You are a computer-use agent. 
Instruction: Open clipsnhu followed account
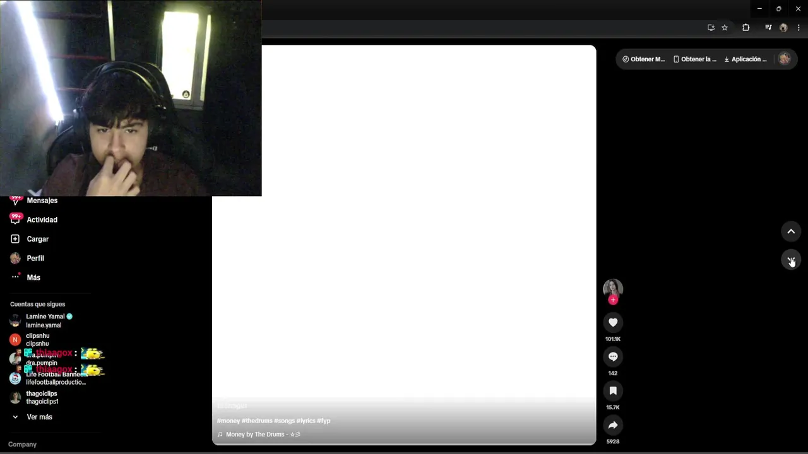pos(37,340)
